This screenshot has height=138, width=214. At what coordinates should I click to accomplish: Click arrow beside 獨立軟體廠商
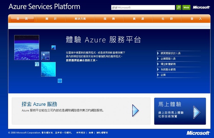[x=158, y=64]
